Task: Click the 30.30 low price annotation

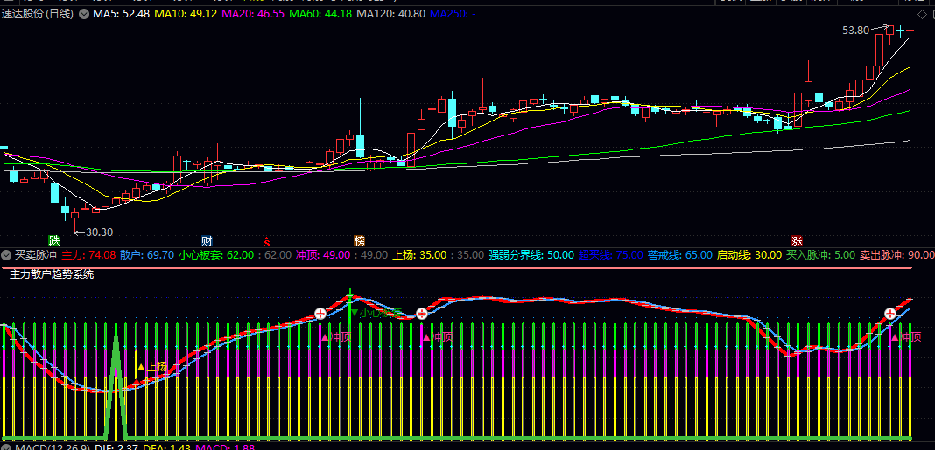Action: click(97, 232)
